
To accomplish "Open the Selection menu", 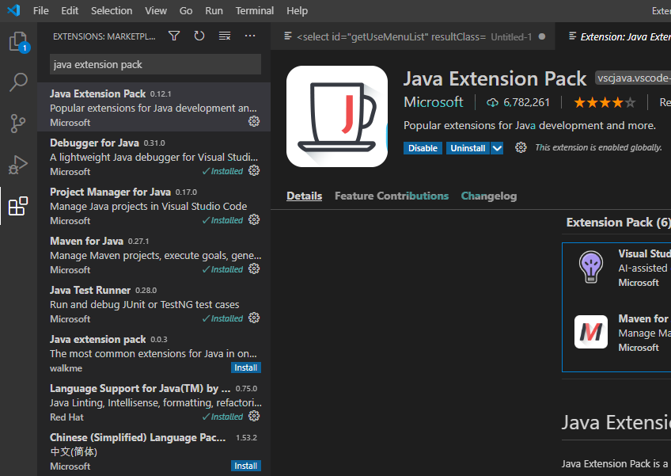I will (112, 11).
